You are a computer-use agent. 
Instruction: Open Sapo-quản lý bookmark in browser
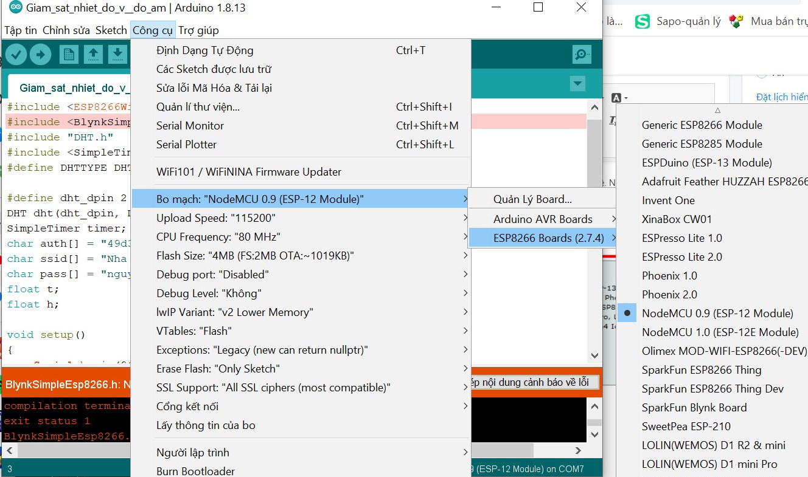[x=677, y=21]
